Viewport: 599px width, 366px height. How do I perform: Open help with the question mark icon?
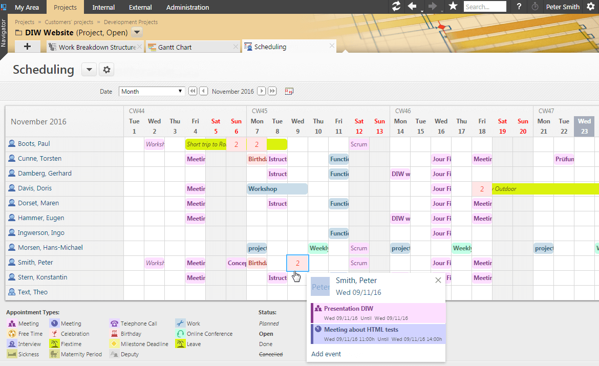pyautogui.click(x=519, y=7)
